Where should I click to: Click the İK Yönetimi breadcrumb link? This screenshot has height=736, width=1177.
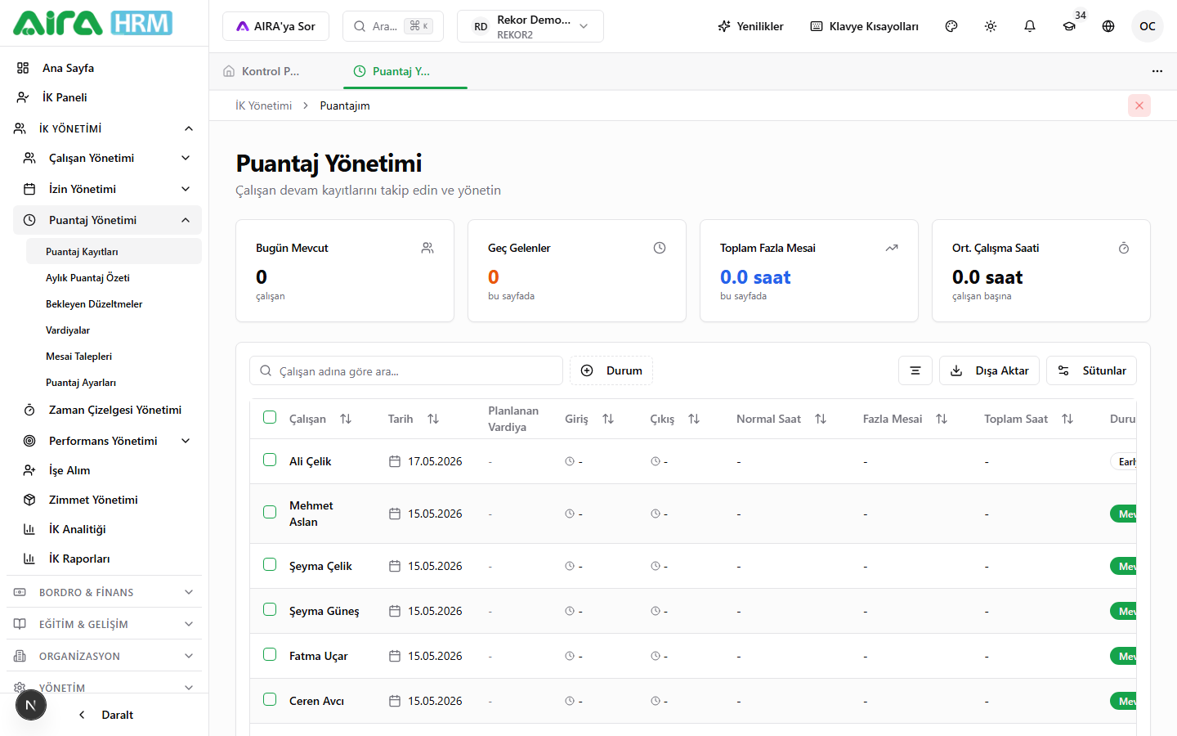(263, 105)
